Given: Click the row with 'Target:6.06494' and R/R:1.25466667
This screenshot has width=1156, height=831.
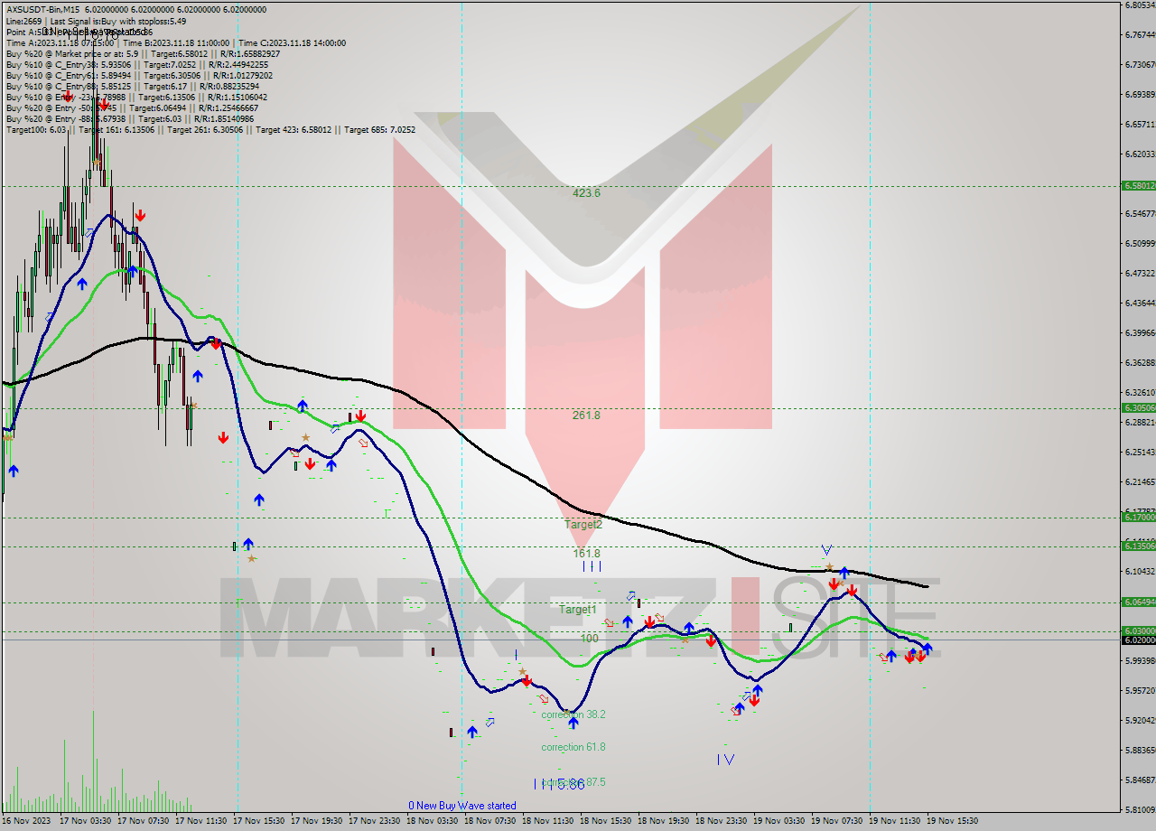Looking at the screenshot, I should 133,107.
